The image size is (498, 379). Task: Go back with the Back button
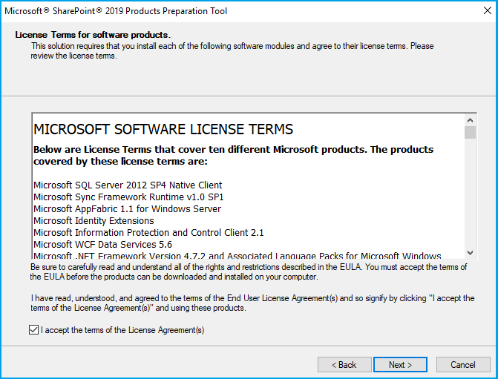coord(344,364)
